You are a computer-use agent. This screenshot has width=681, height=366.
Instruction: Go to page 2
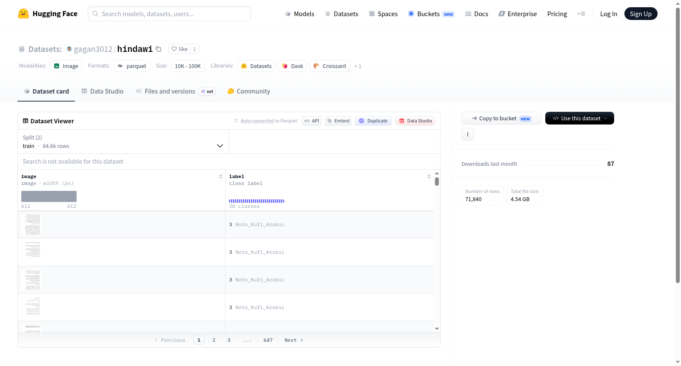[214, 340]
